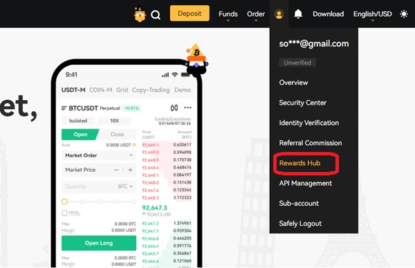Click the so***@gmail.com account email
The height and width of the screenshot is (268, 415).
tap(314, 44)
